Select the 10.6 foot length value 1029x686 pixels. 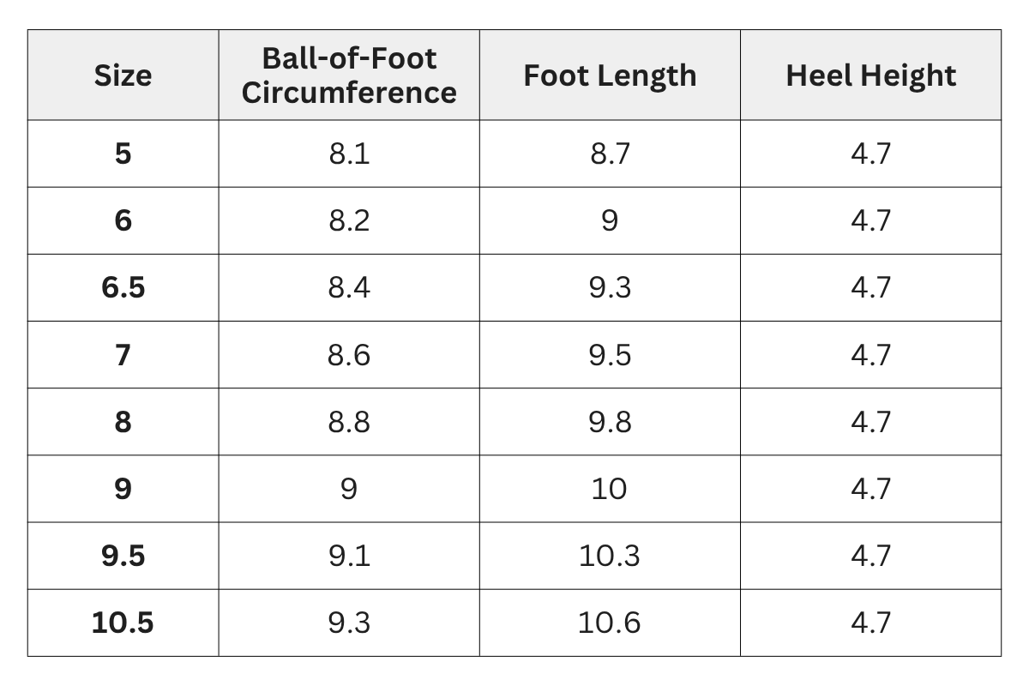point(610,623)
